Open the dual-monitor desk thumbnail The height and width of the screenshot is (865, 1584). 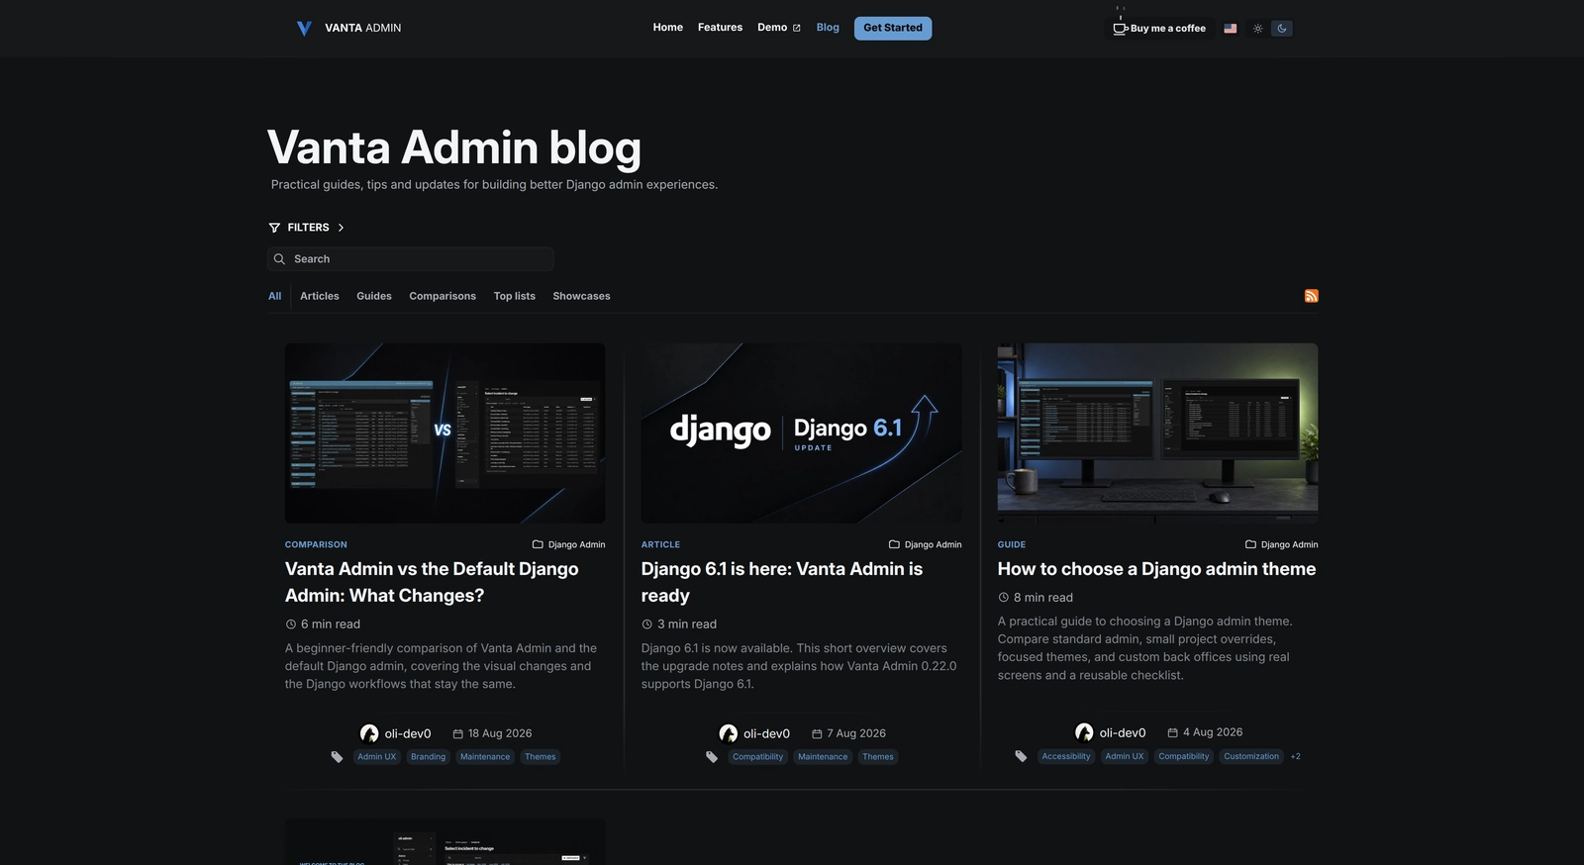point(1158,433)
